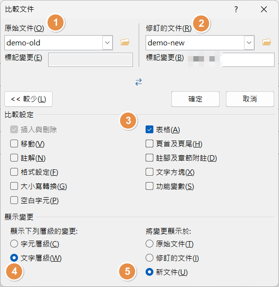Tick the 空白字元 checkbox

click(x=14, y=200)
